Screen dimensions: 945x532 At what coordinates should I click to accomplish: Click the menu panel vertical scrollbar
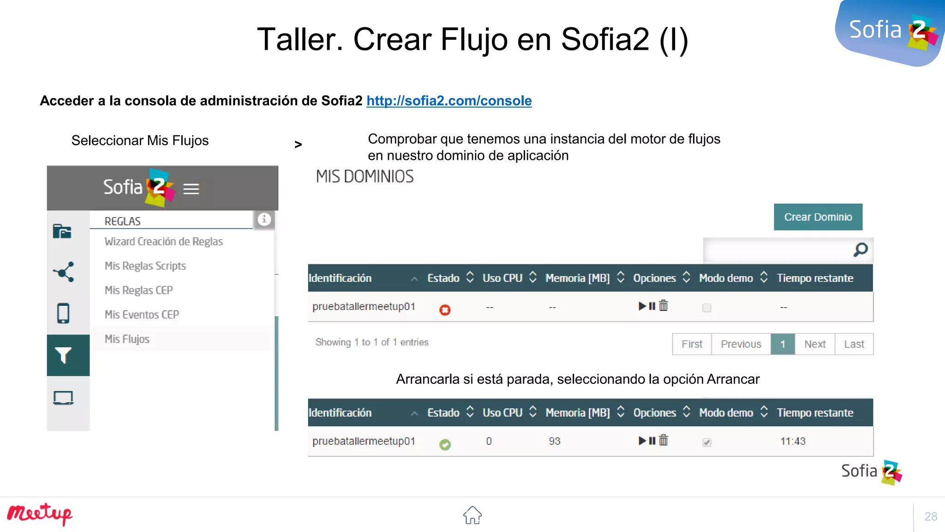point(276,373)
